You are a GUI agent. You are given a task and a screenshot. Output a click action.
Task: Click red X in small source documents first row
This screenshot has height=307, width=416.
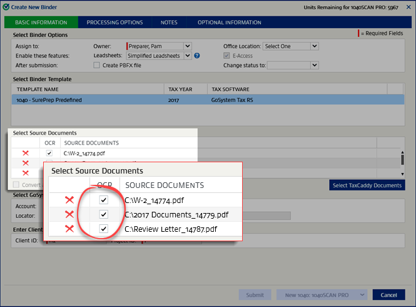pyautogui.click(x=26, y=153)
